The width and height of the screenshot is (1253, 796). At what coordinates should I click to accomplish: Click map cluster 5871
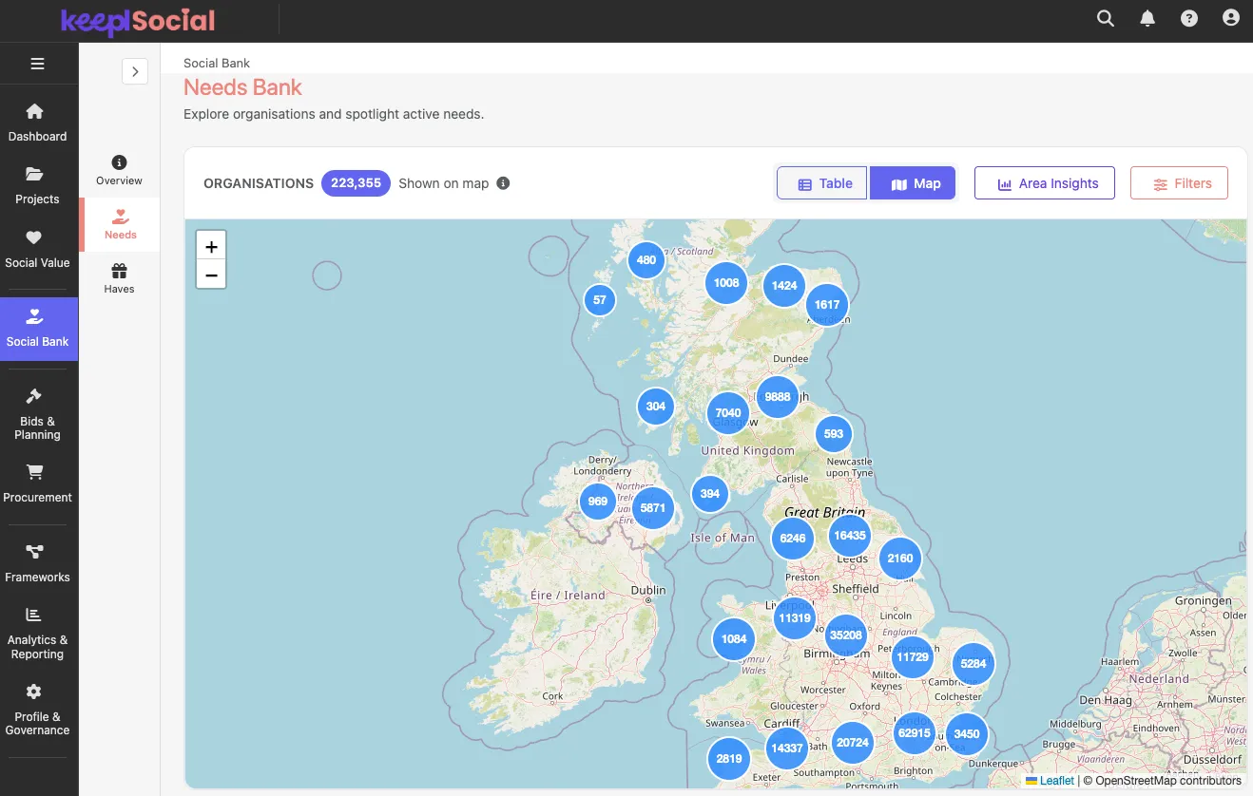(x=653, y=508)
